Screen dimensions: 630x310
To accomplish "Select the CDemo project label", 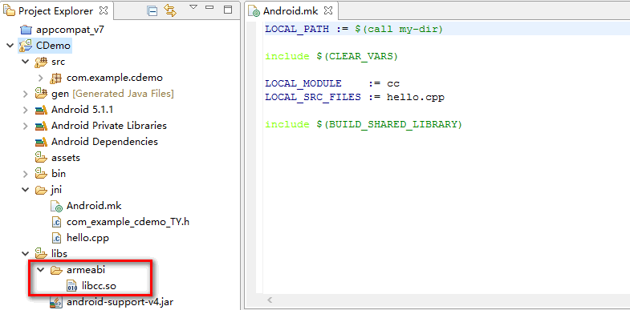I will (53, 46).
